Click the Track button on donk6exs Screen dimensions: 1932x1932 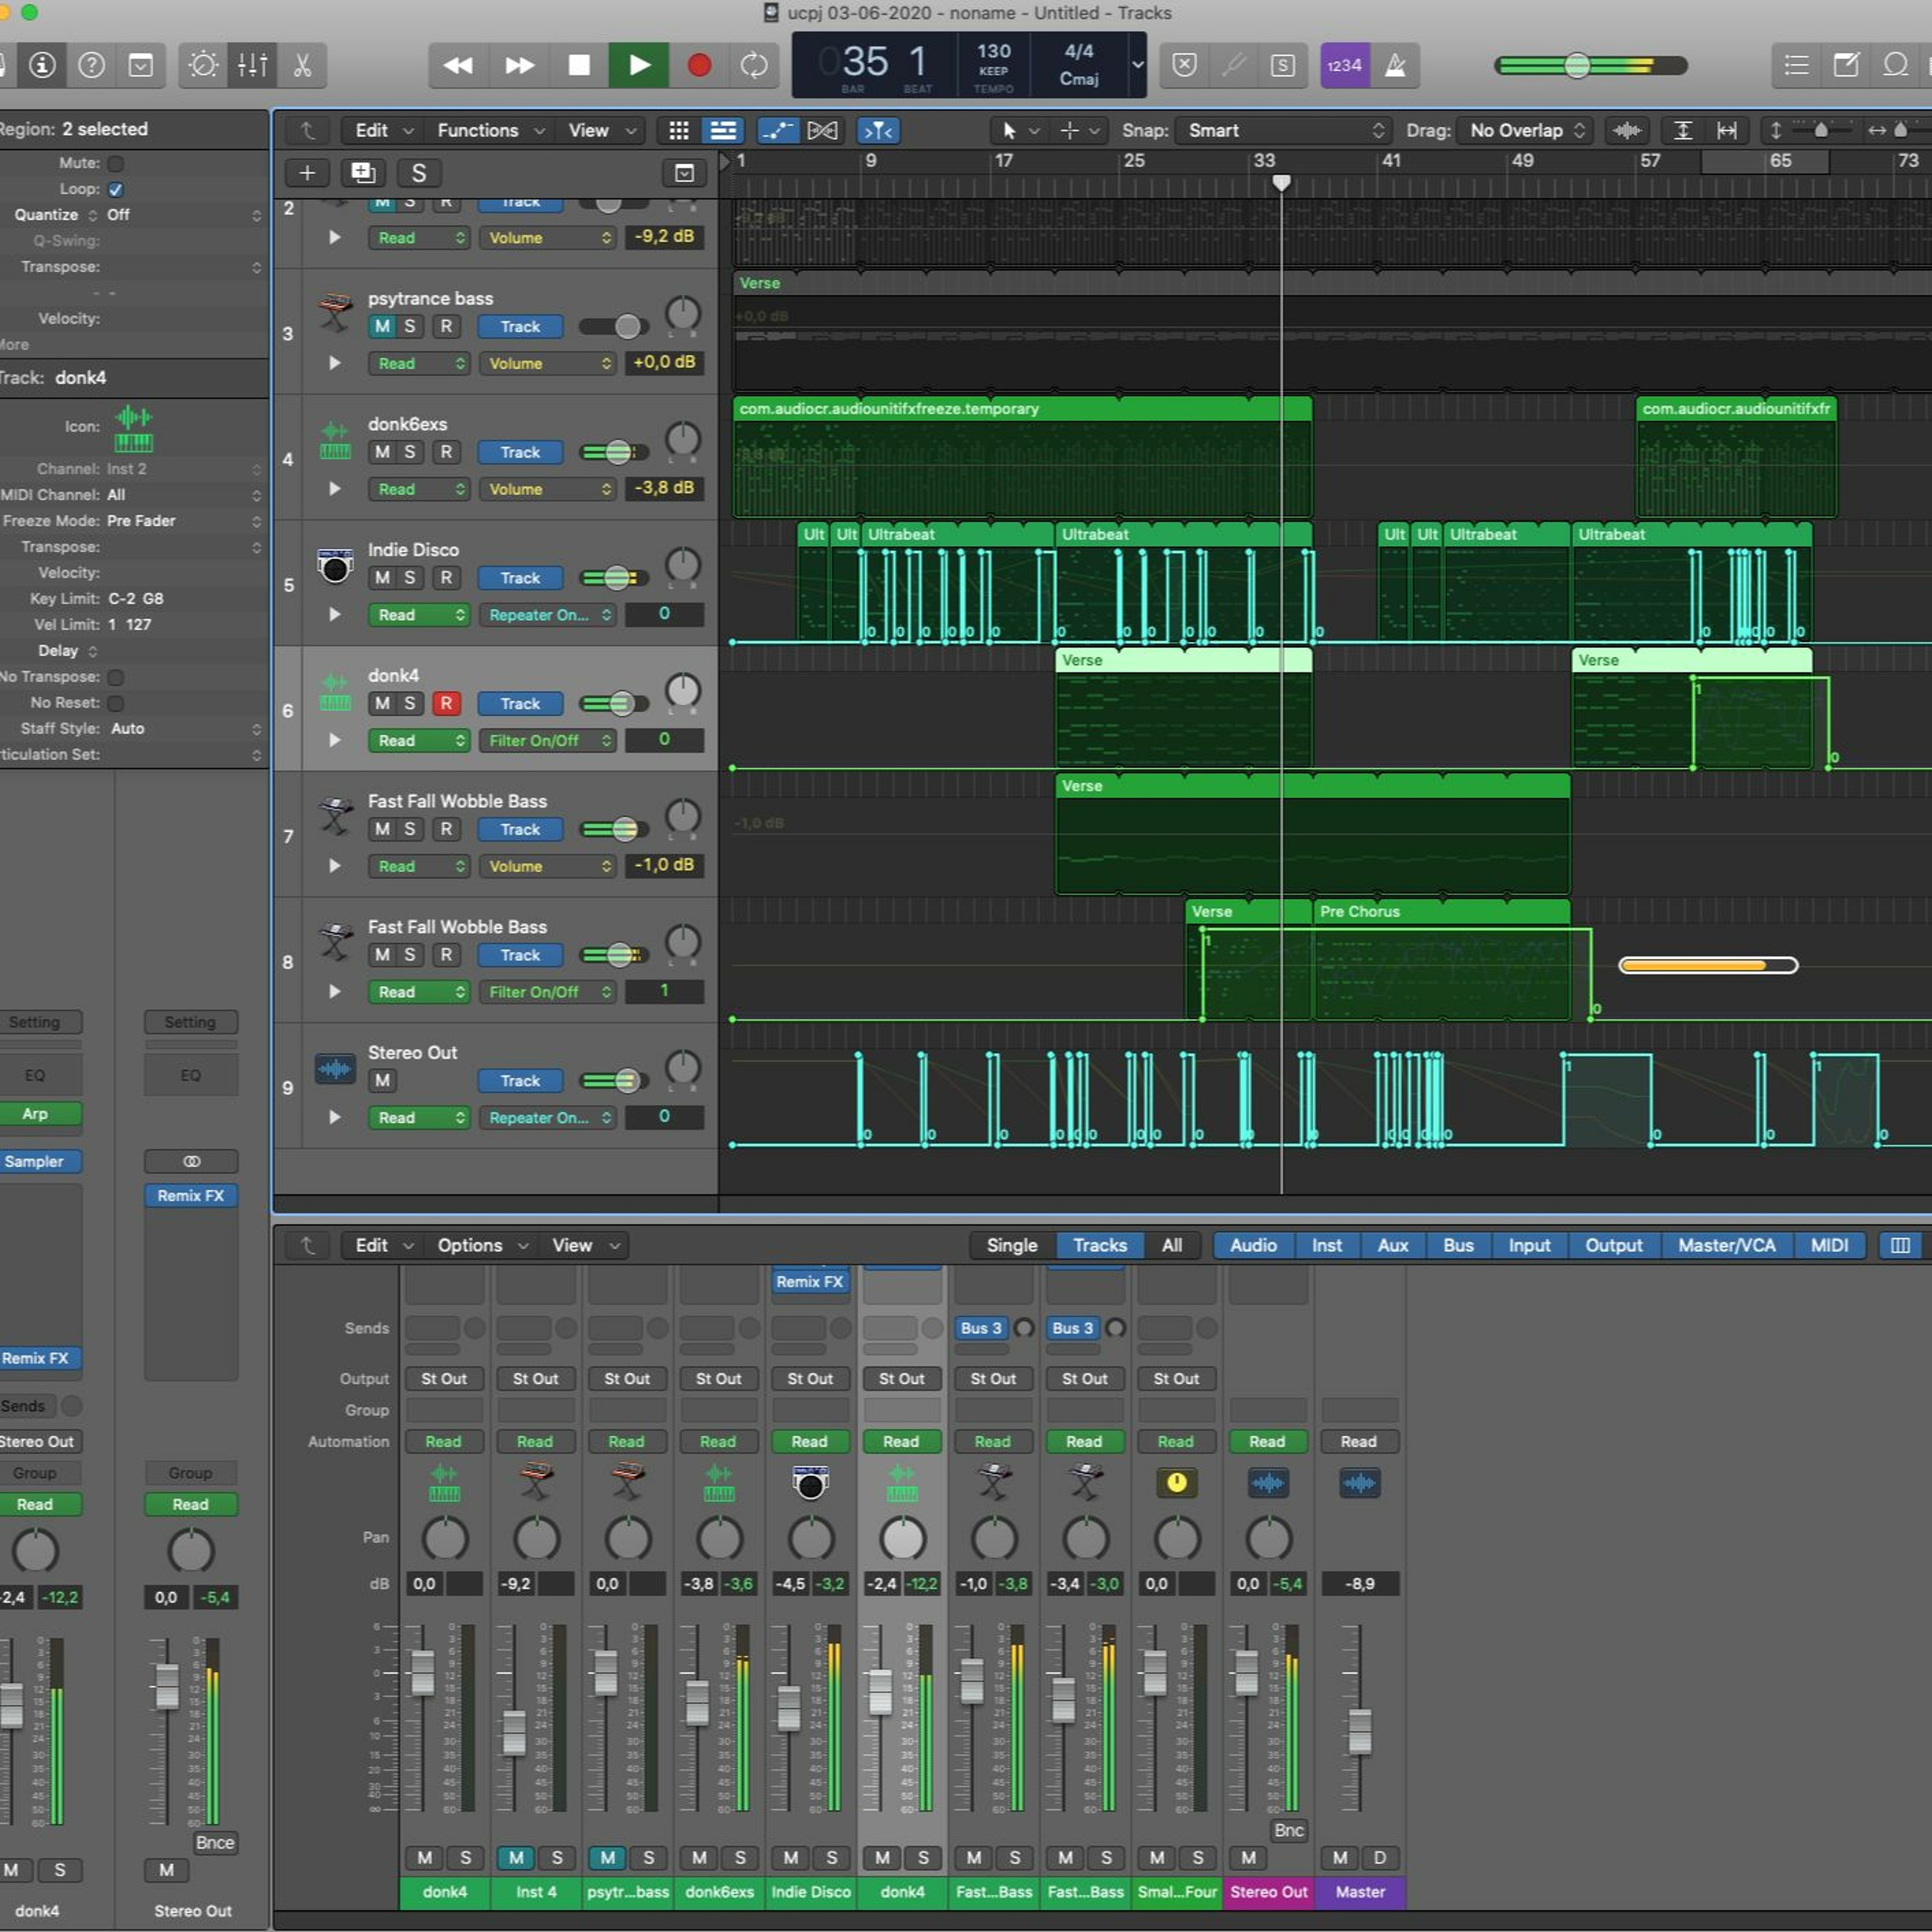click(520, 452)
